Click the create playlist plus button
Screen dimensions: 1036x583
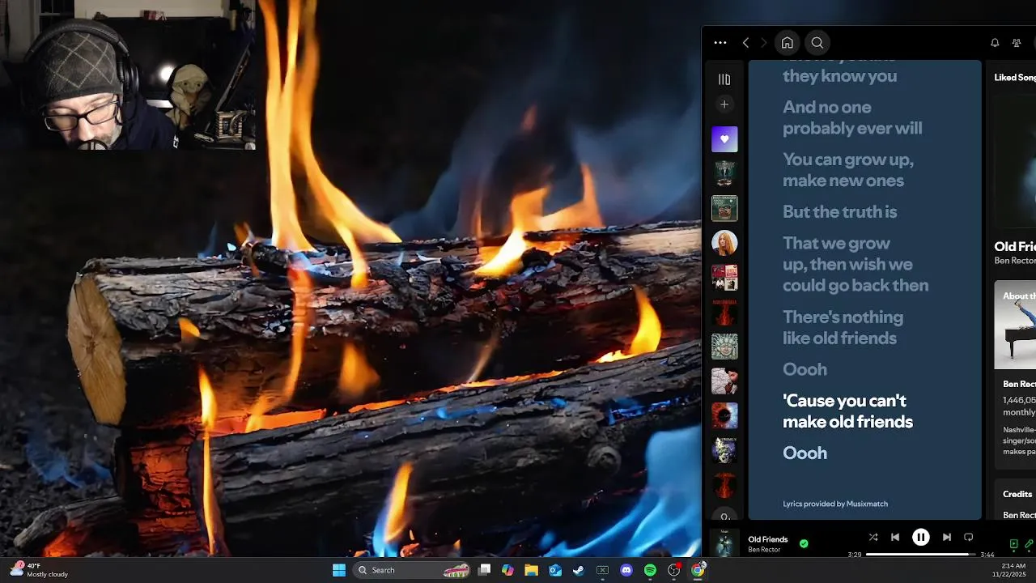tap(724, 104)
